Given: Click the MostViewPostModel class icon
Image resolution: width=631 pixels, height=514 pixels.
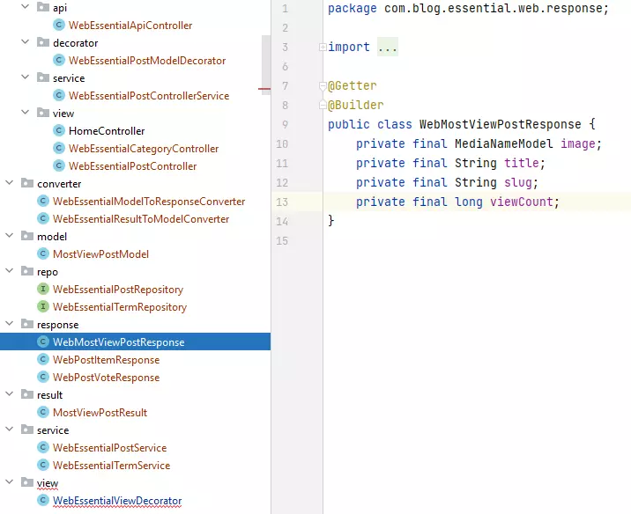Looking at the screenshot, I should click(x=43, y=254).
